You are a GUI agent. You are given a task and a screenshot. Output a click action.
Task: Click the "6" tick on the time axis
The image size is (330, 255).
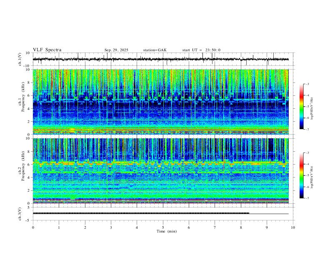189,227
